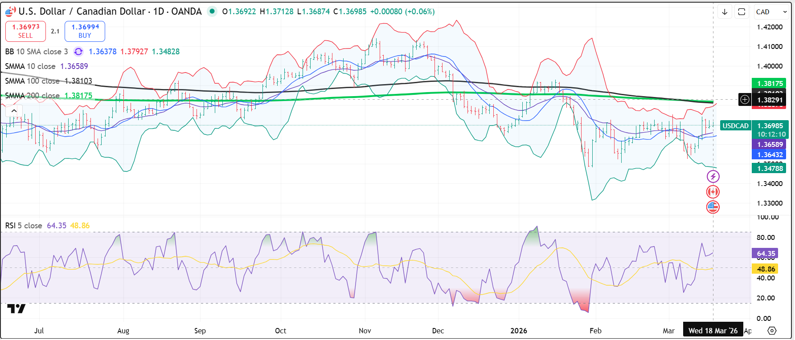Click the purple lightning bolt event icon
Viewport: 795px width, 340px height.
(713, 177)
